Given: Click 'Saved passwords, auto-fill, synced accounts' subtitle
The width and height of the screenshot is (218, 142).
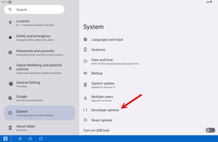Looking at the screenshot, I should [40, 55].
